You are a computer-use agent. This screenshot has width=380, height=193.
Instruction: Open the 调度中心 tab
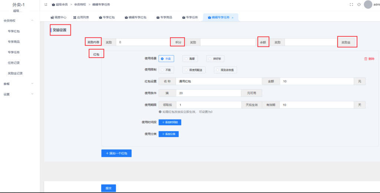pos(58,17)
